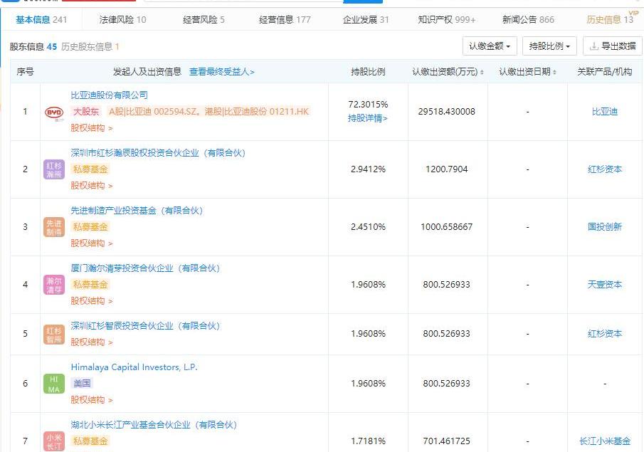Open 红杉资本 link in row 2
Screen dimensions: 644x452
click(x=605, y=169)
